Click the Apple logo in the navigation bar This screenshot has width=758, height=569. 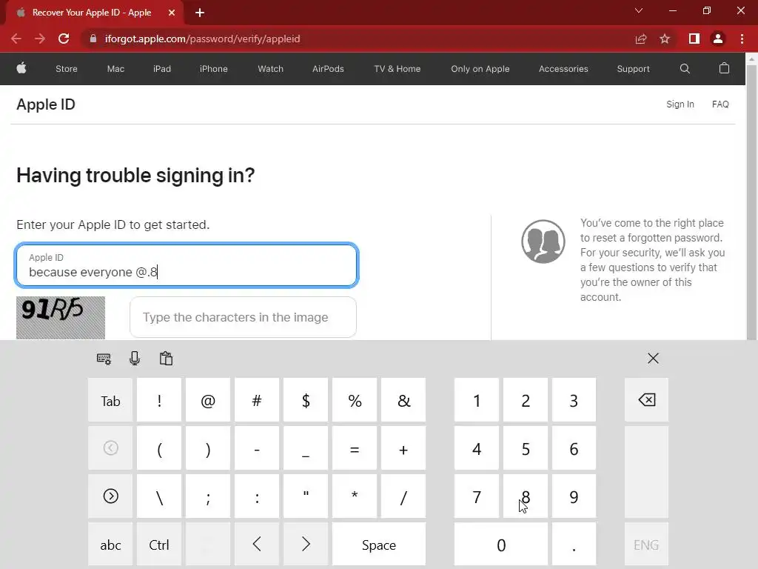point(21,68)
